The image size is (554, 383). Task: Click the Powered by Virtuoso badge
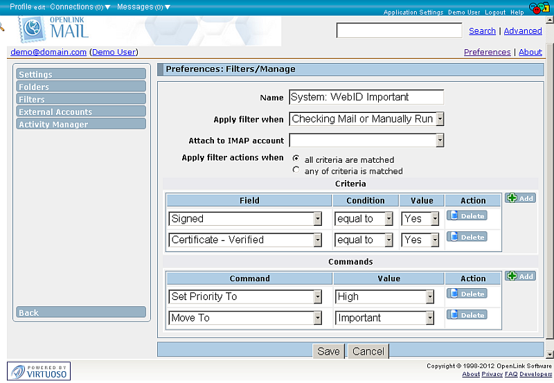tap(39, 371)
